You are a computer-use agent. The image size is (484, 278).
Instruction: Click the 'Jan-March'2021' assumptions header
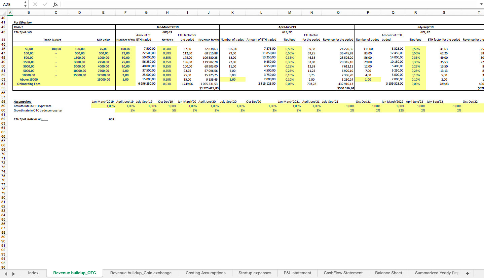[x=289, y=101]
